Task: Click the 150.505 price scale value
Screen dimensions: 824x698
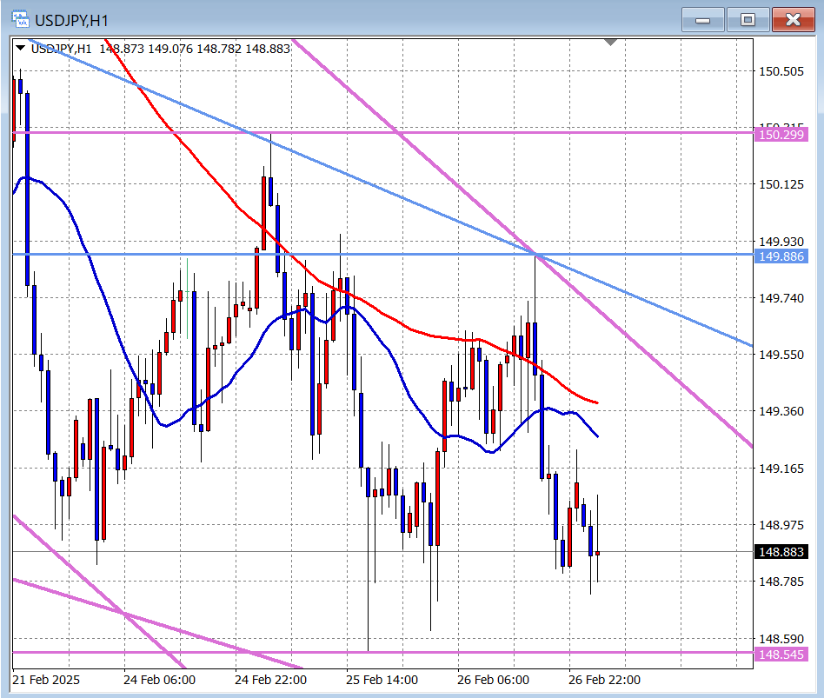Action: (781, 72)
